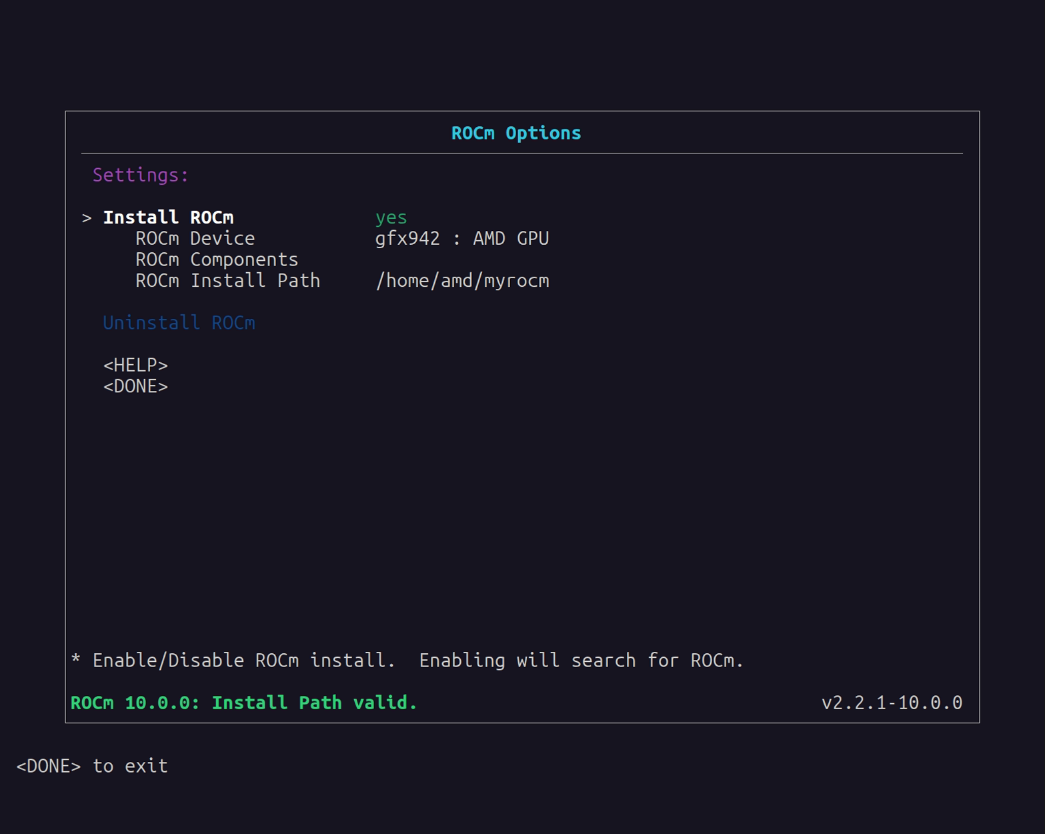Click the '>' selection cursor marker
The width and height of the screenshot is (1045, 834).
[87, 218]
